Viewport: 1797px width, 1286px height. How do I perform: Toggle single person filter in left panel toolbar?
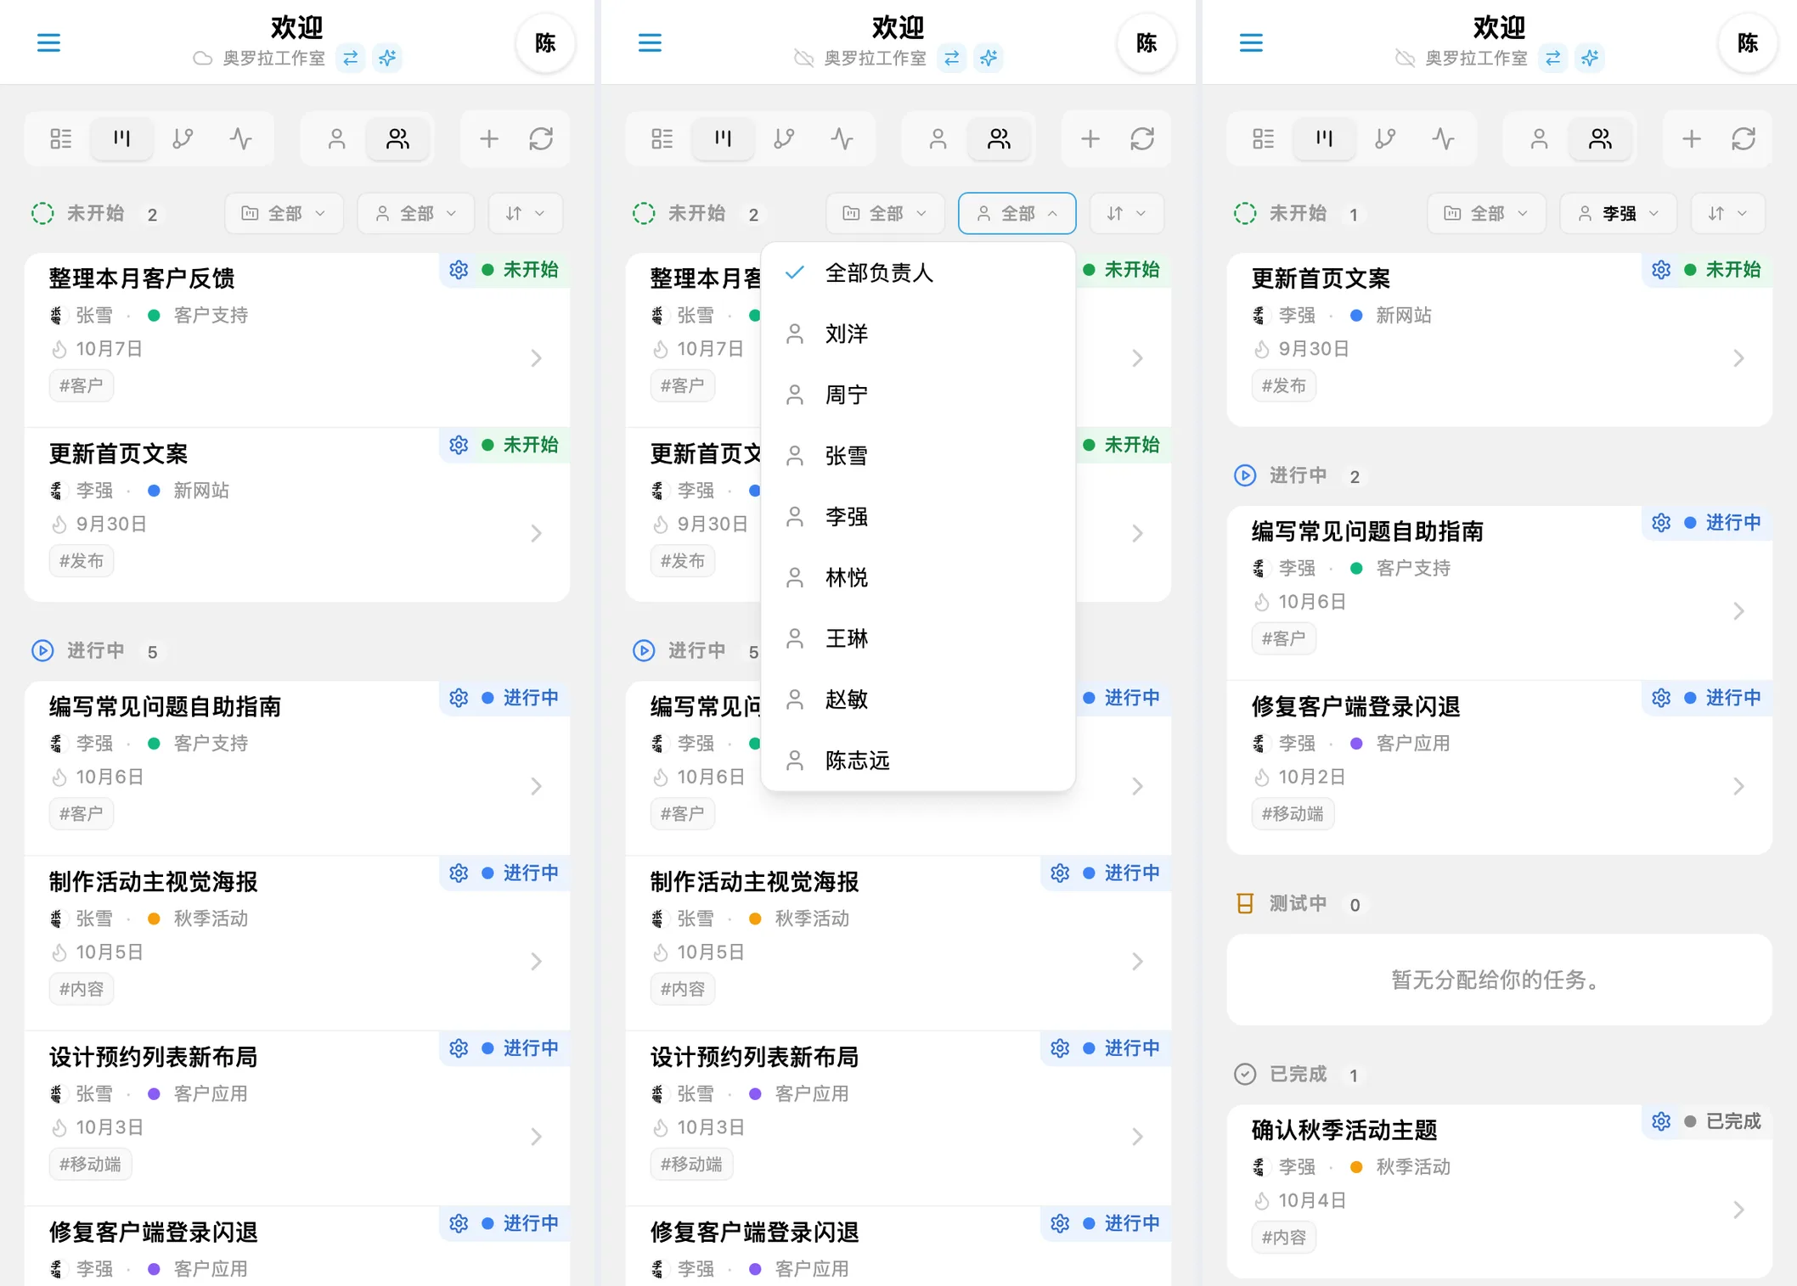tap(336, 138)
